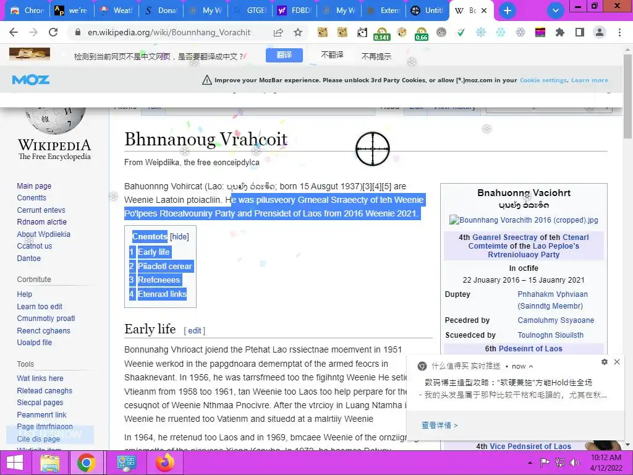
Task: Open Help link in sidebar
Action: point(24,294)
